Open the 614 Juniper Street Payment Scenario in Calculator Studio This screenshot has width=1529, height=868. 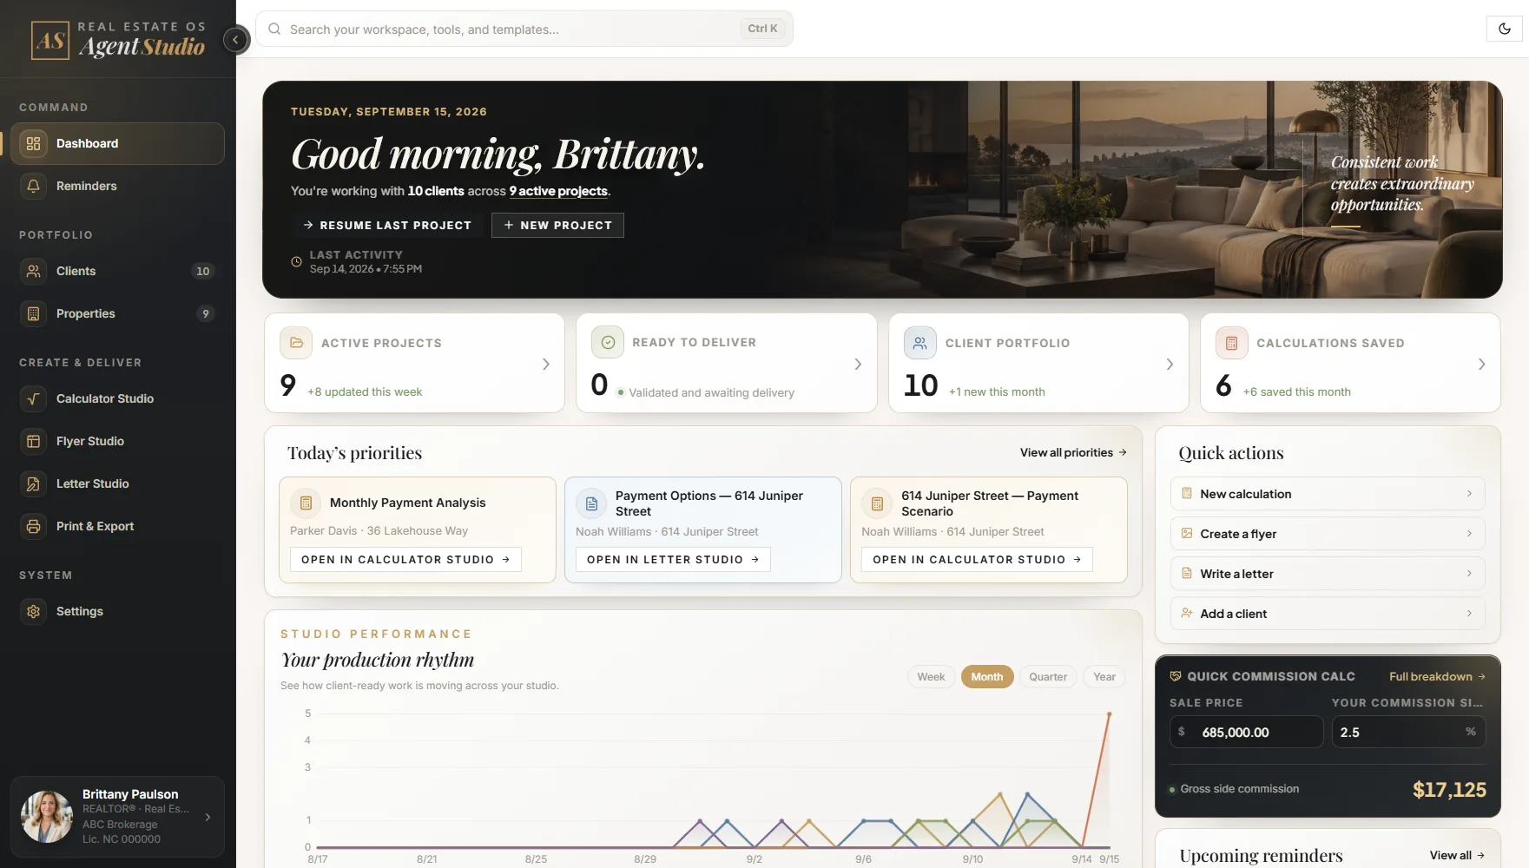(x=977, y=560)
